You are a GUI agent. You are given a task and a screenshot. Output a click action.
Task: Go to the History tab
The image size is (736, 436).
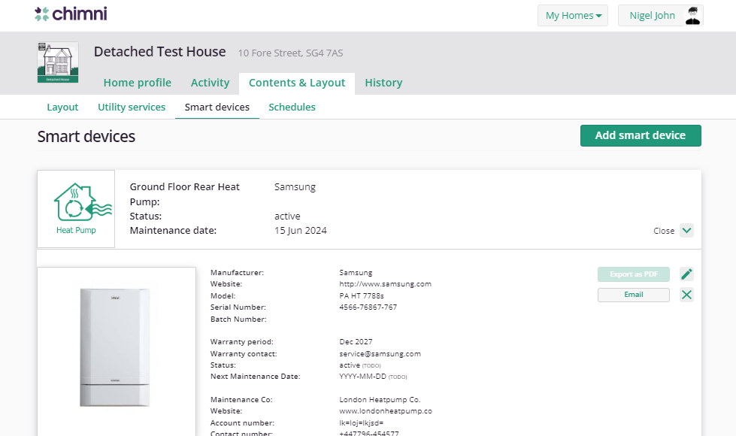tap(383, 83)
